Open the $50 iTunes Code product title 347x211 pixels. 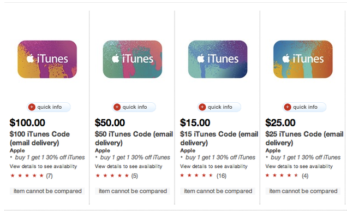(134, 138)
